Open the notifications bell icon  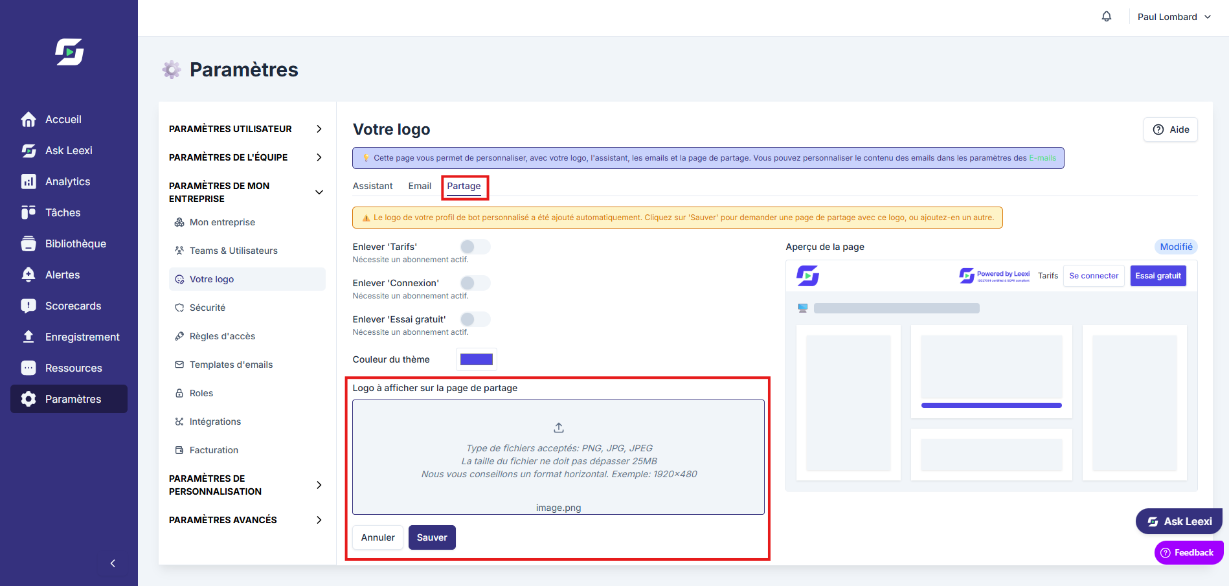1107,17
